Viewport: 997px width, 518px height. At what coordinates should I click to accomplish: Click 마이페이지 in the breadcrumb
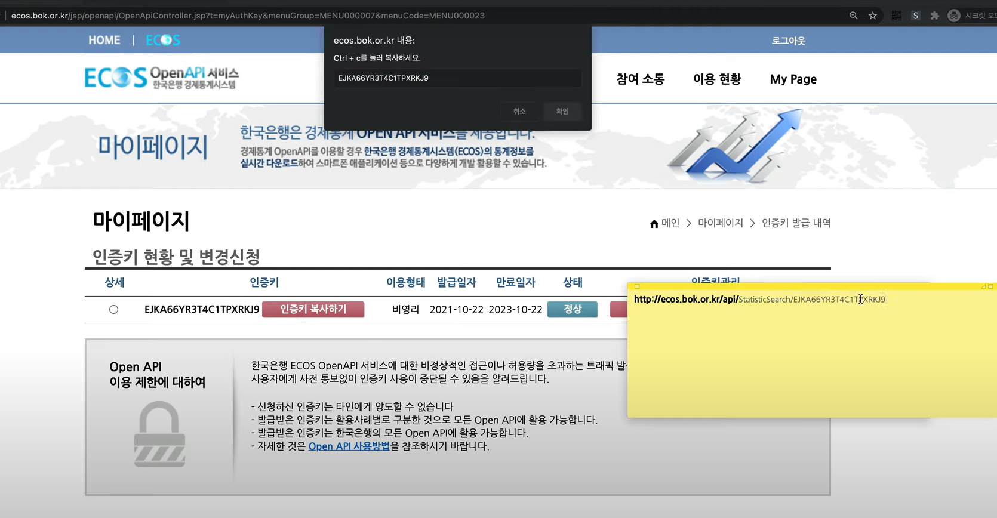[721, 223]
